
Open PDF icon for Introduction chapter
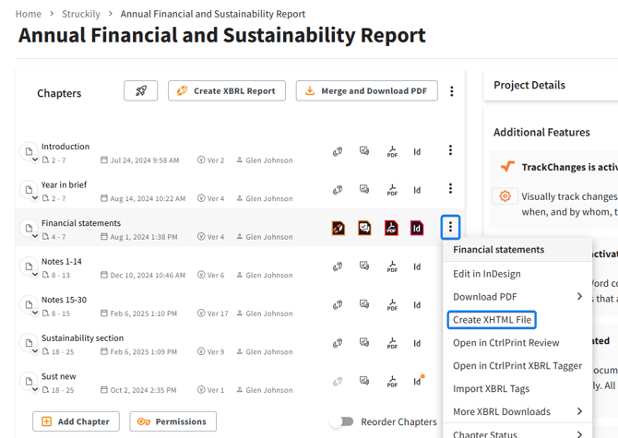tap(391, 151)
